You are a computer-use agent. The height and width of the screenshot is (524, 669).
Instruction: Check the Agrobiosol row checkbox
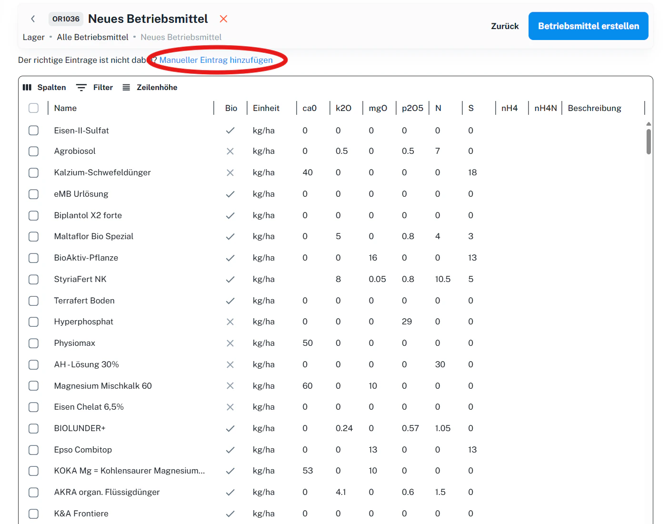tap(33, 151)
